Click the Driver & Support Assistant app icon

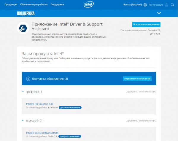click(23, 28)
